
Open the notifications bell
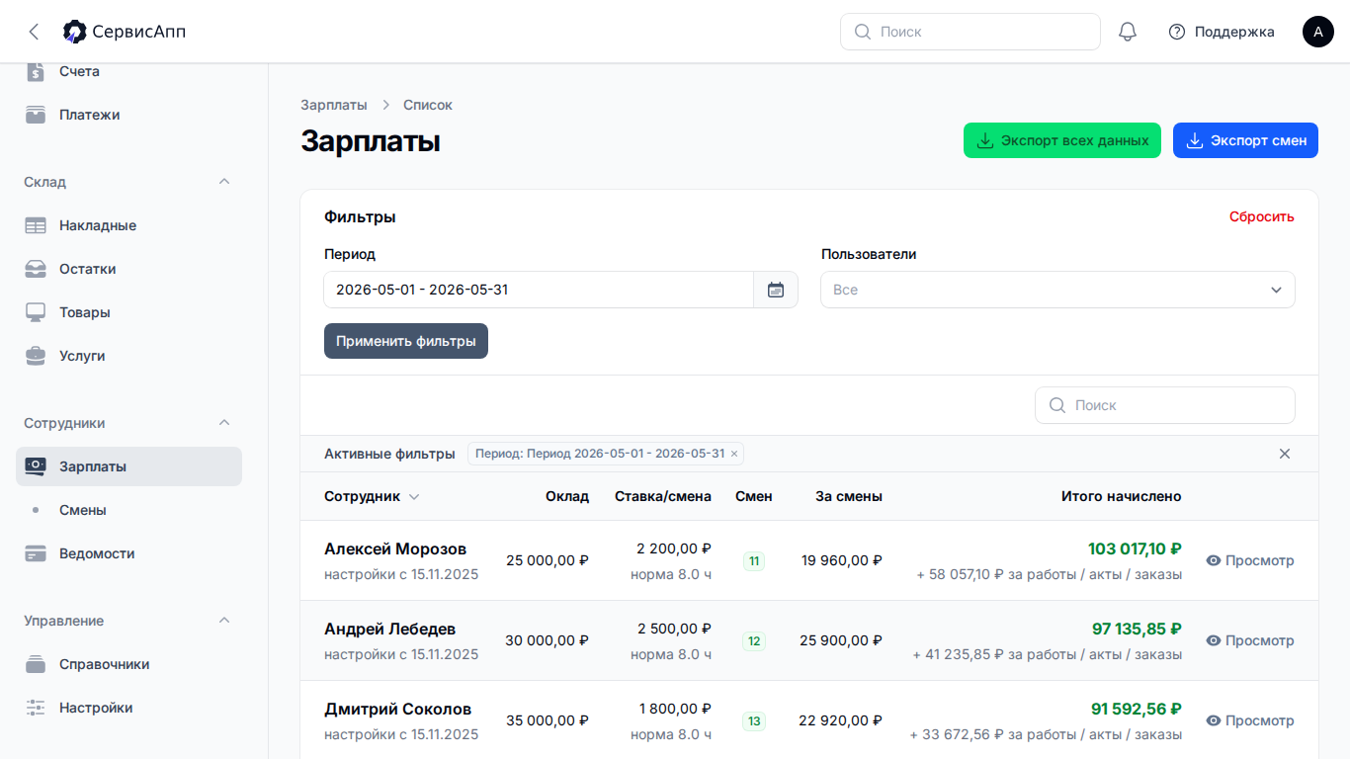[1128, 32]
